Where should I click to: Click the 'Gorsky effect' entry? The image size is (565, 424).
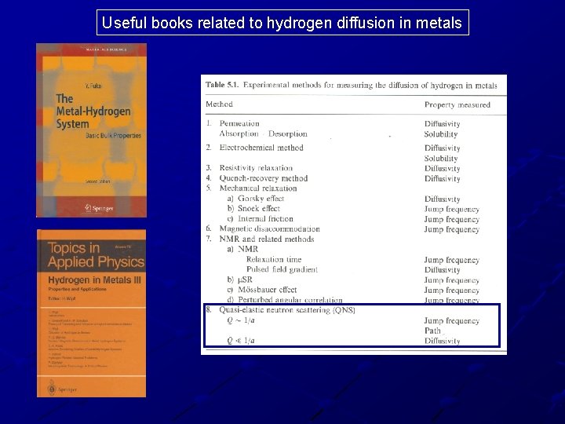(x=261, y=199)
